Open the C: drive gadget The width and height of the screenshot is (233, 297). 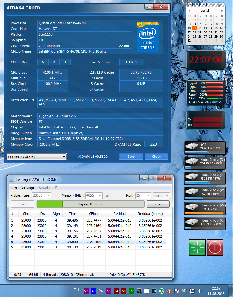tap(205, 148)
